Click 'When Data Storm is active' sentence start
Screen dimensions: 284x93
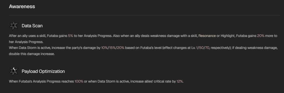coord(26,48)
